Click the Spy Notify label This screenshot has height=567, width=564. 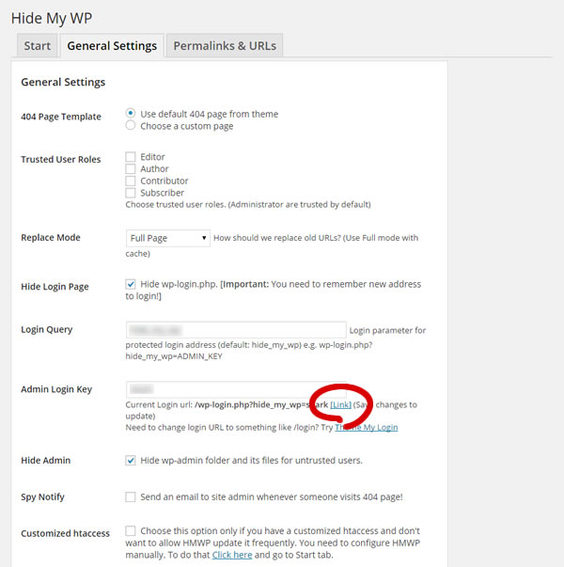[42, 497]
